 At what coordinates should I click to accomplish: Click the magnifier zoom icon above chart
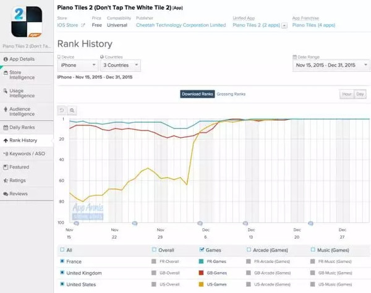[x=72, y=110]
